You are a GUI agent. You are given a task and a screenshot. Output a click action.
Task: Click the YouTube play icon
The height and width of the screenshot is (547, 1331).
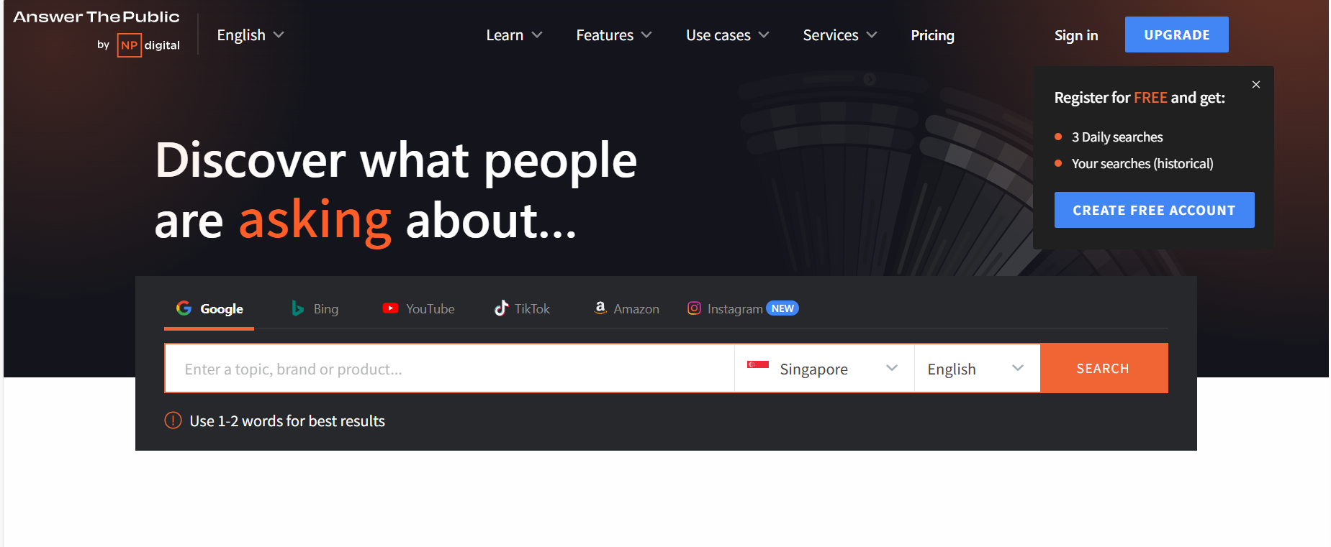pyautogui.click(x=390, y=308)
